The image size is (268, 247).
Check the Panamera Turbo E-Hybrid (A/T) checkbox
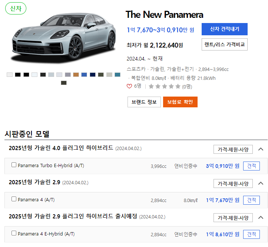pos(14,165)
